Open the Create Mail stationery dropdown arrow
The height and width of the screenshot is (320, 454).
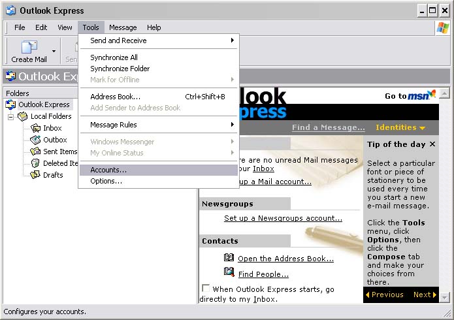[x=54, y=51]
